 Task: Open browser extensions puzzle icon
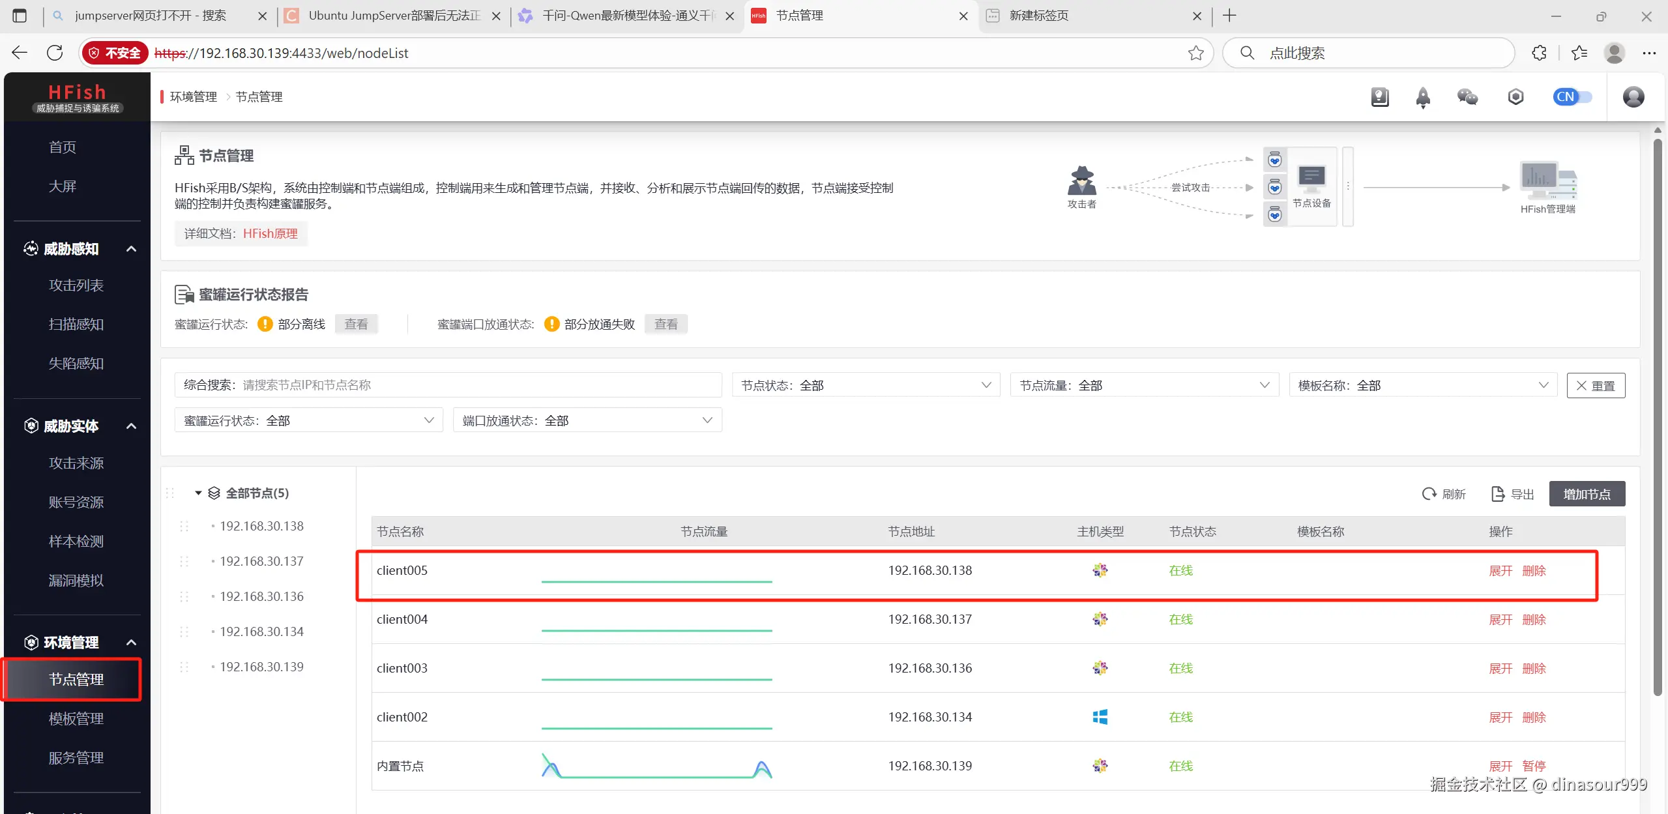point(1539,53)
